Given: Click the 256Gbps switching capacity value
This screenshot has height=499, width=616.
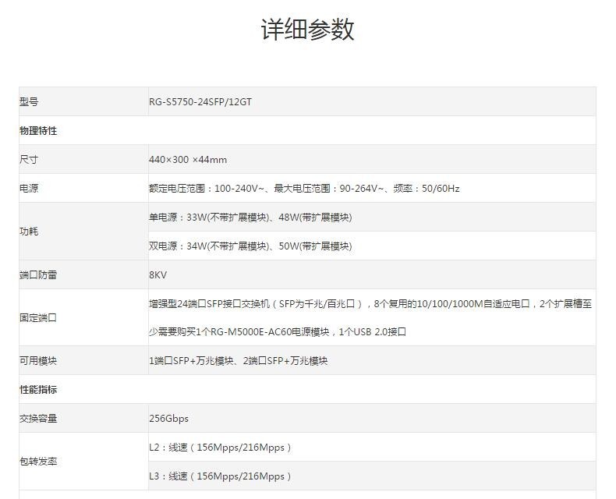Looking at the screenshot, I should pos(168,419).
